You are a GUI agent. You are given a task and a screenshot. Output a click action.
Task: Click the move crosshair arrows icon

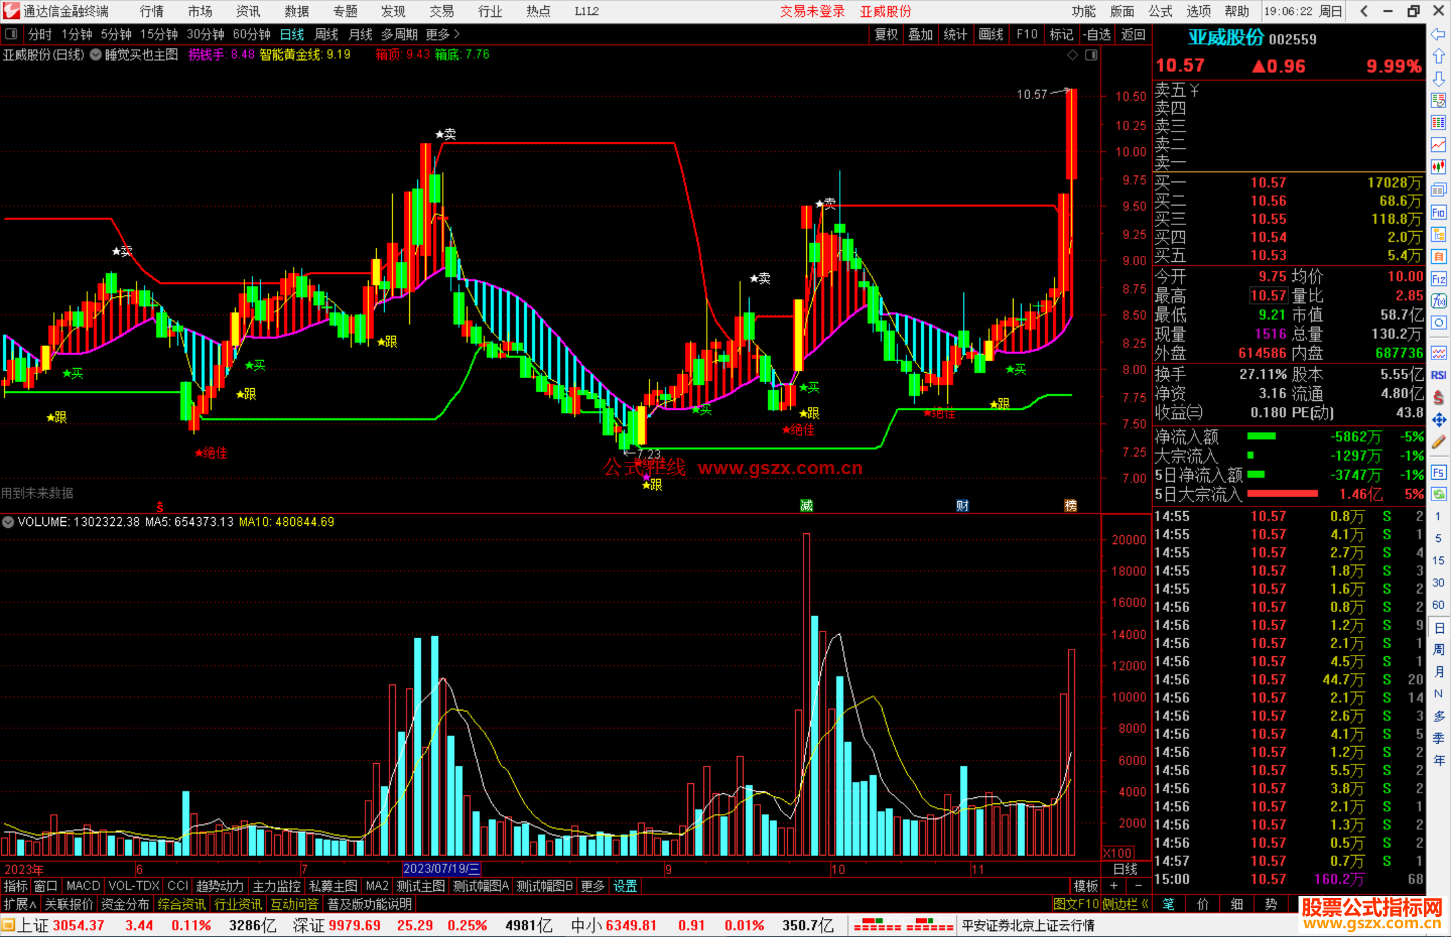coord(1438,420)
